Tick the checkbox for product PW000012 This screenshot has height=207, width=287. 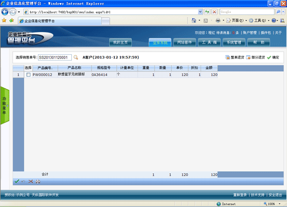tap(28, 75)
